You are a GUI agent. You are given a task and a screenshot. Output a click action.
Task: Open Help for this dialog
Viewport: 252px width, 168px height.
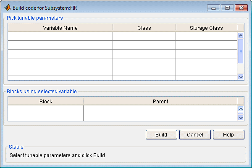click(x=228, y=135)
